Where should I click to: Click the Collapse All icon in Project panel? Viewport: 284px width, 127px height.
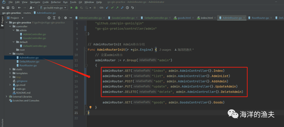[59, 18]
